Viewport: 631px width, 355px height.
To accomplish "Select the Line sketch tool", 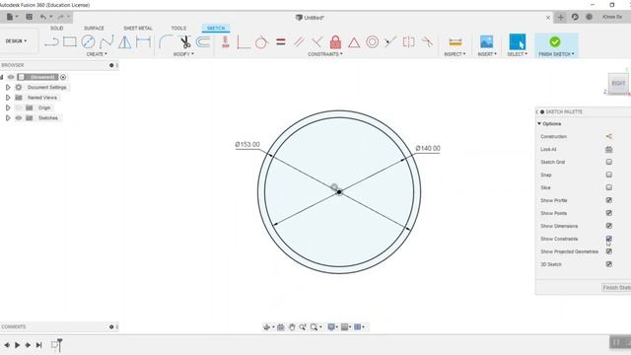I will click(51, 41).
